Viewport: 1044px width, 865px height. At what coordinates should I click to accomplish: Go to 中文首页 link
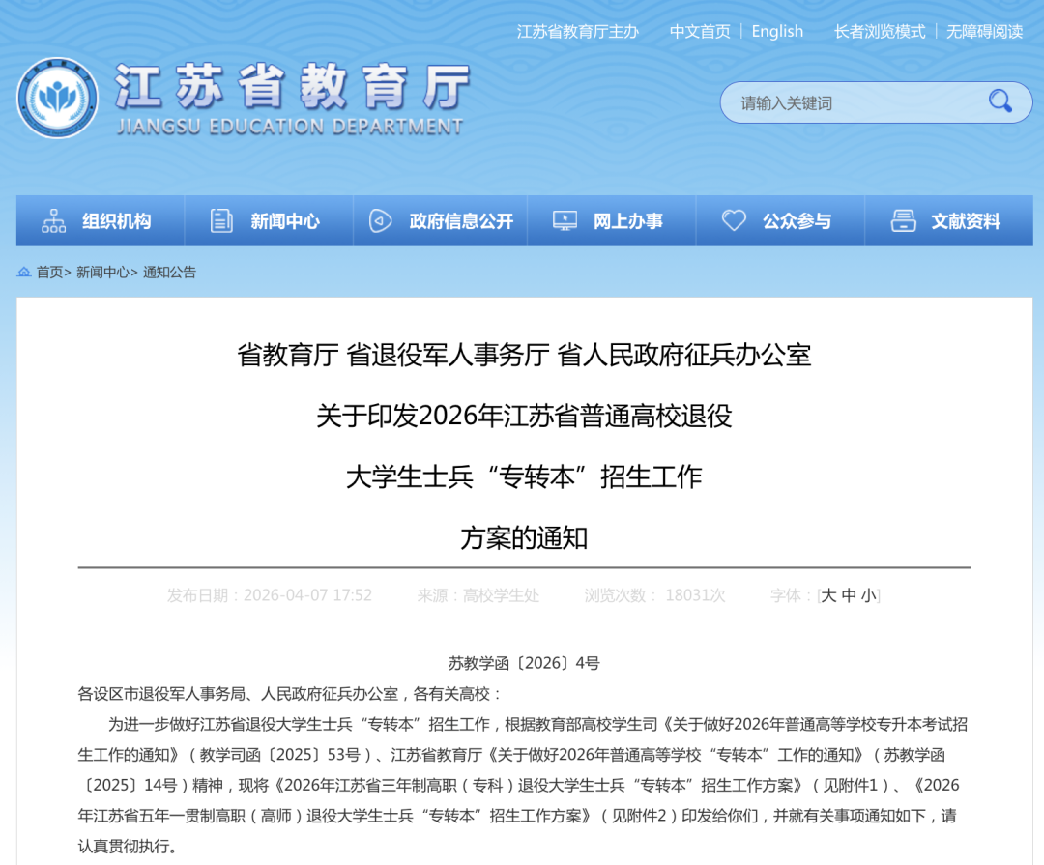coord(700,32)
